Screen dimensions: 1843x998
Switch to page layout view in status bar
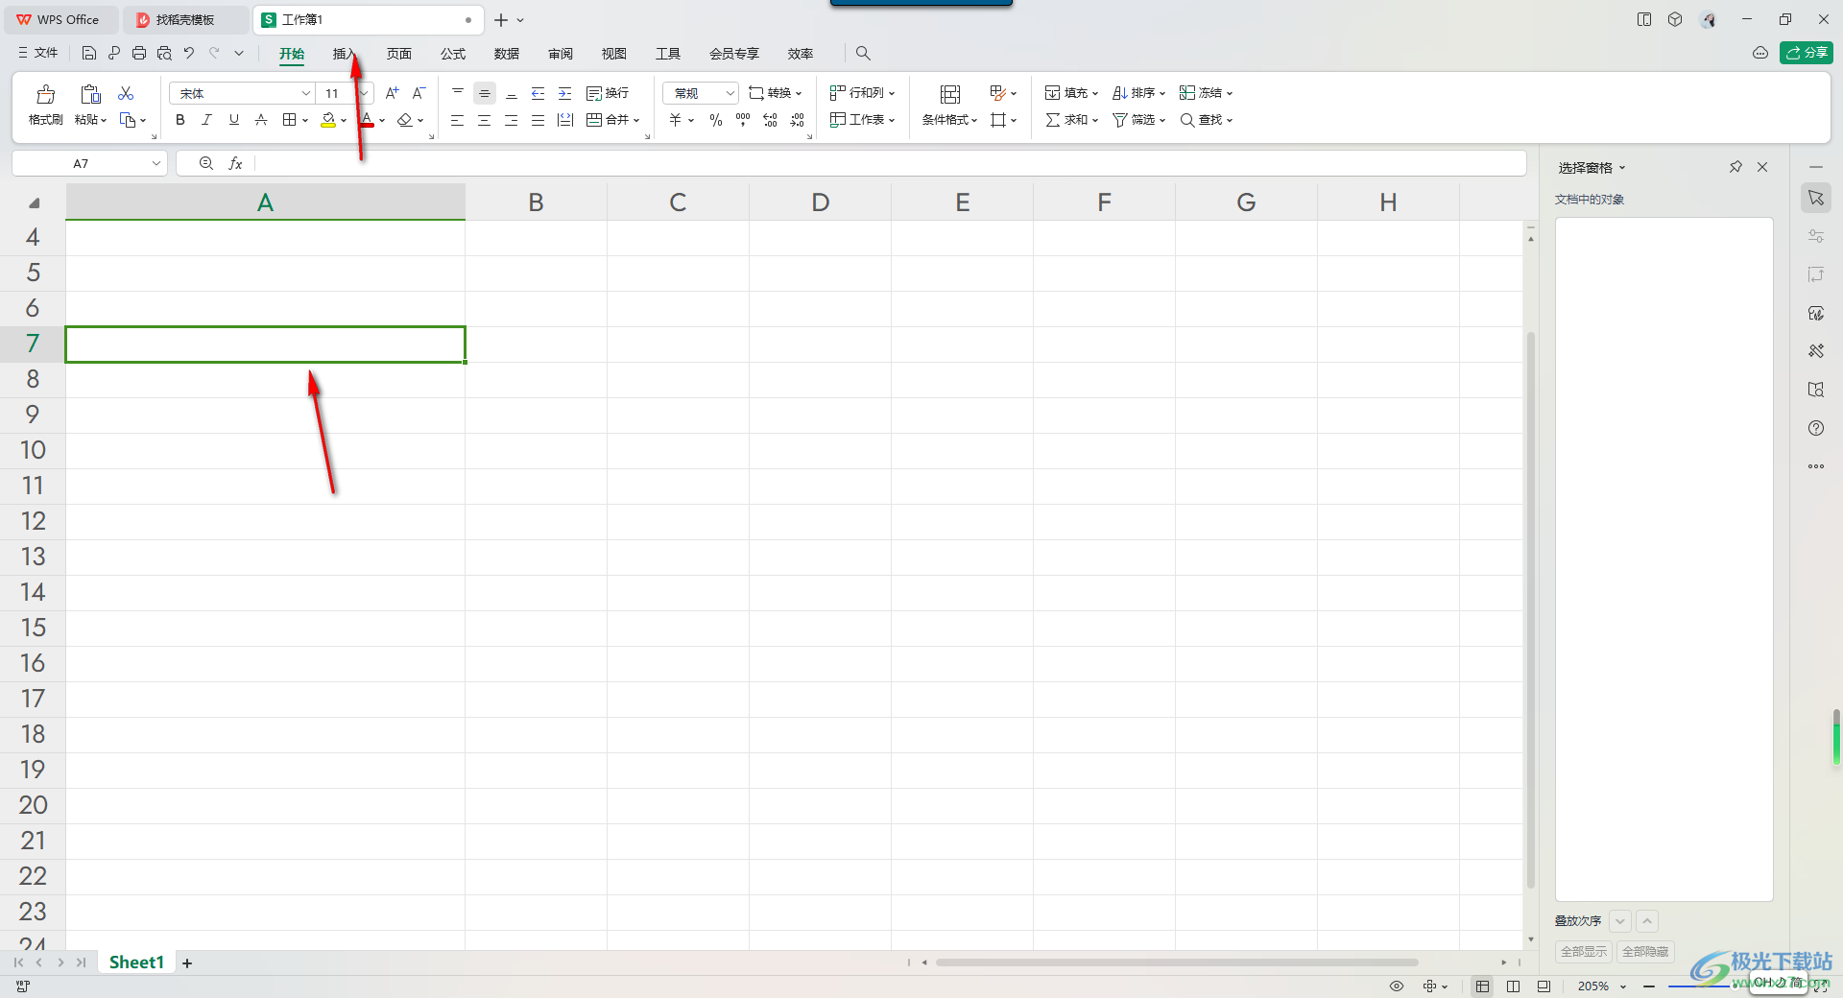pos(1514,986)
